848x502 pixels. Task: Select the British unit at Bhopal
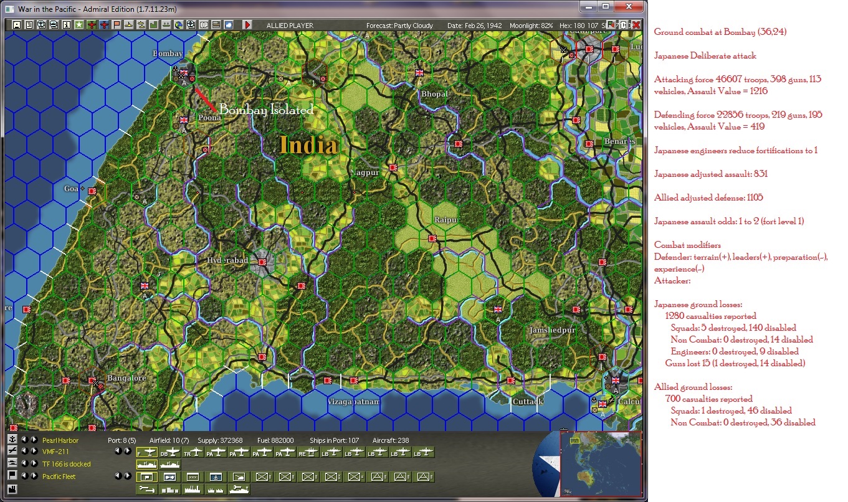[419, 73]
